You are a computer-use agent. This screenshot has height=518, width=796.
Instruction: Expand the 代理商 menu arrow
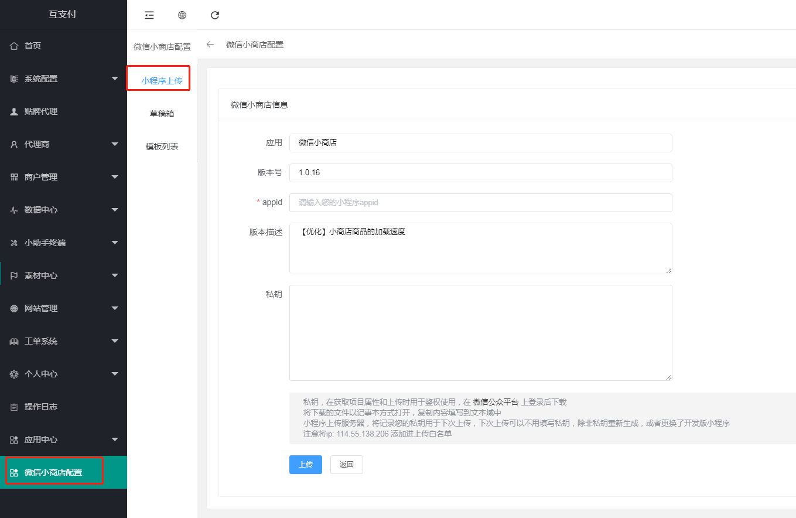tap(115, 144)
